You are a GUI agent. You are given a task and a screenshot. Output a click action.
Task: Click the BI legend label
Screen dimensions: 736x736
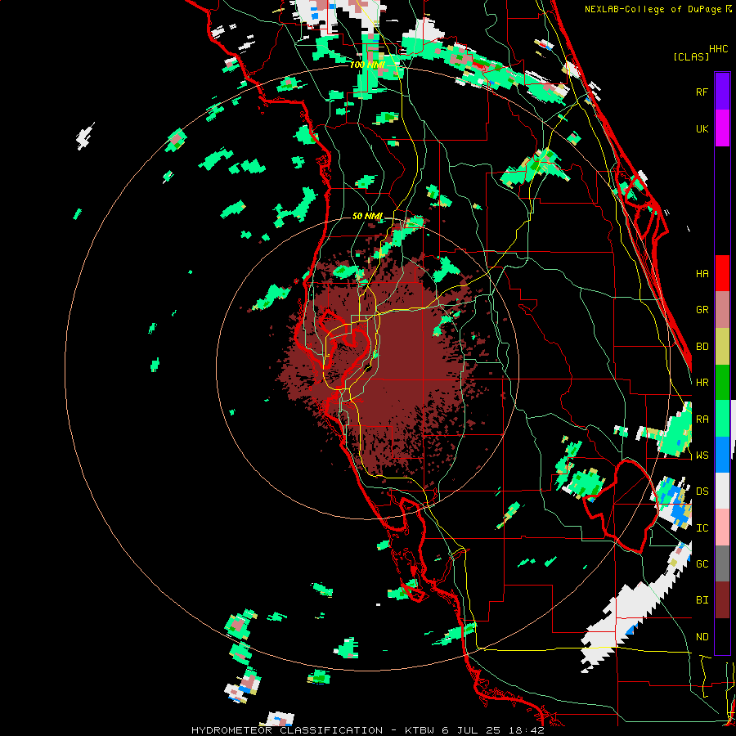[x=702, y=600]
